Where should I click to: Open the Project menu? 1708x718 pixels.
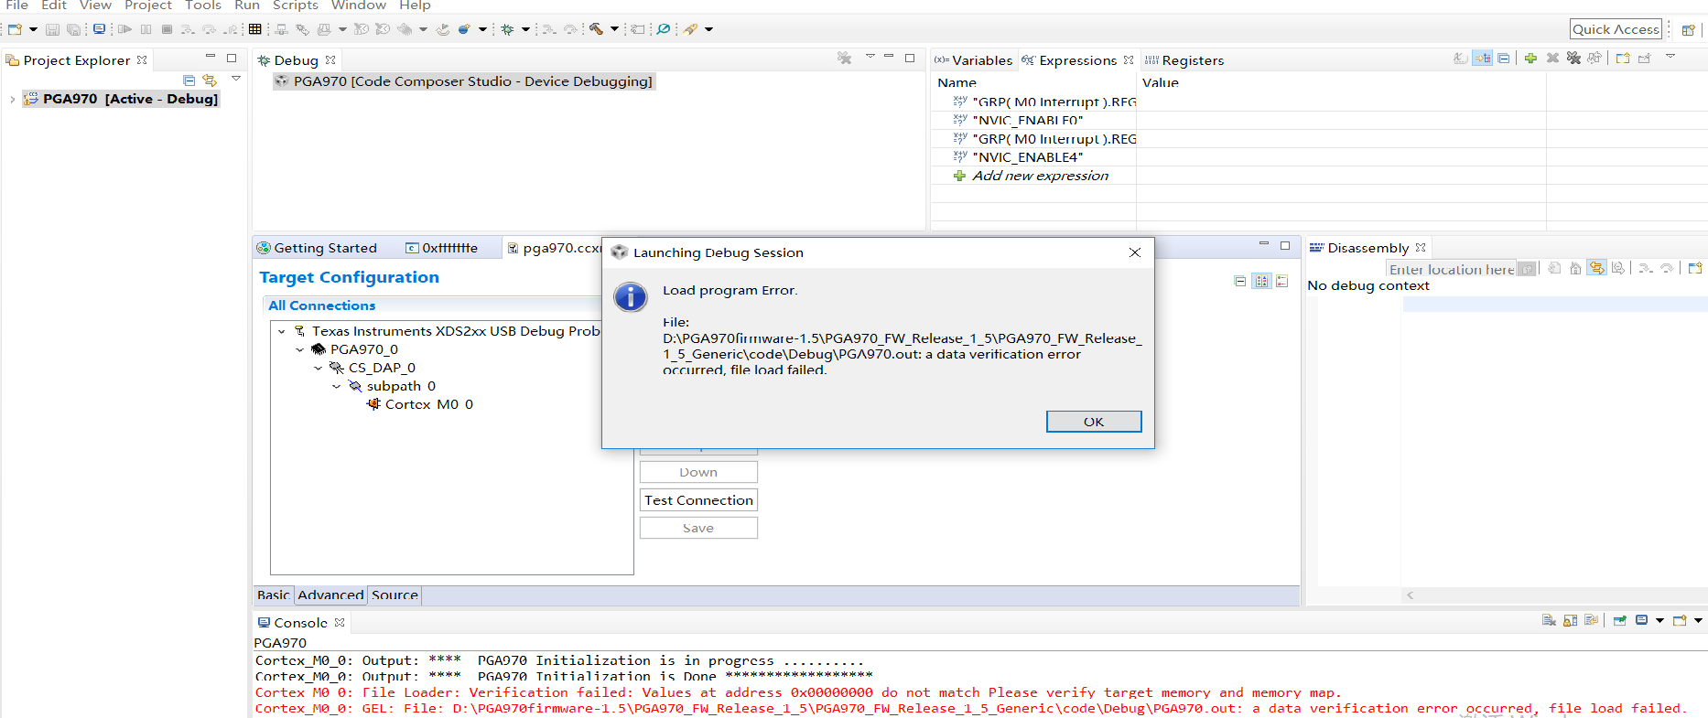coord(148,5)
